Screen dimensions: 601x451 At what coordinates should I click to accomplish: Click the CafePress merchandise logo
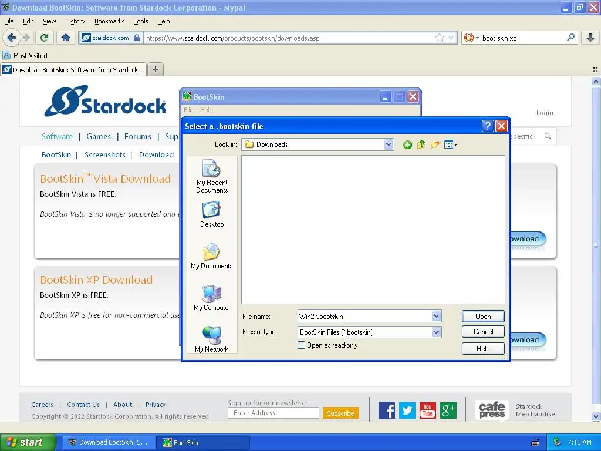492,410
